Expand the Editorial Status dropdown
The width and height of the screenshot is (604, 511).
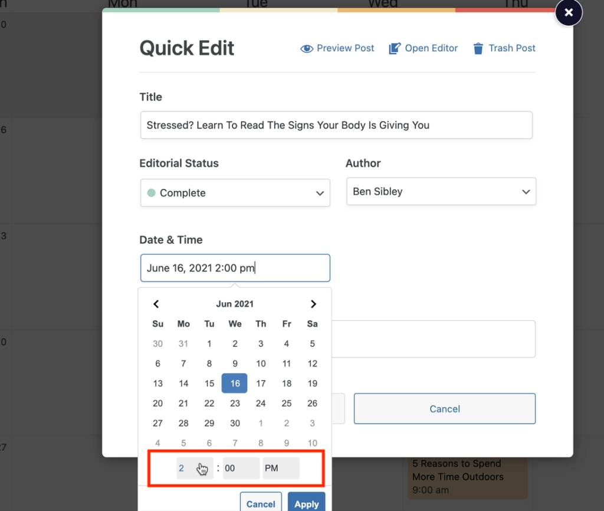point(235,193)
